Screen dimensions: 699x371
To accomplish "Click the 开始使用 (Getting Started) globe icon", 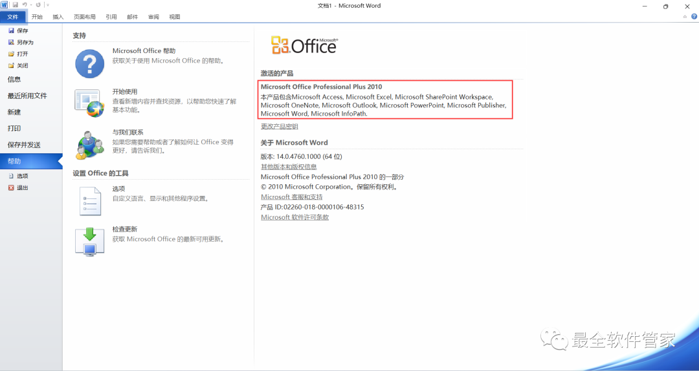I will (89, 103).
